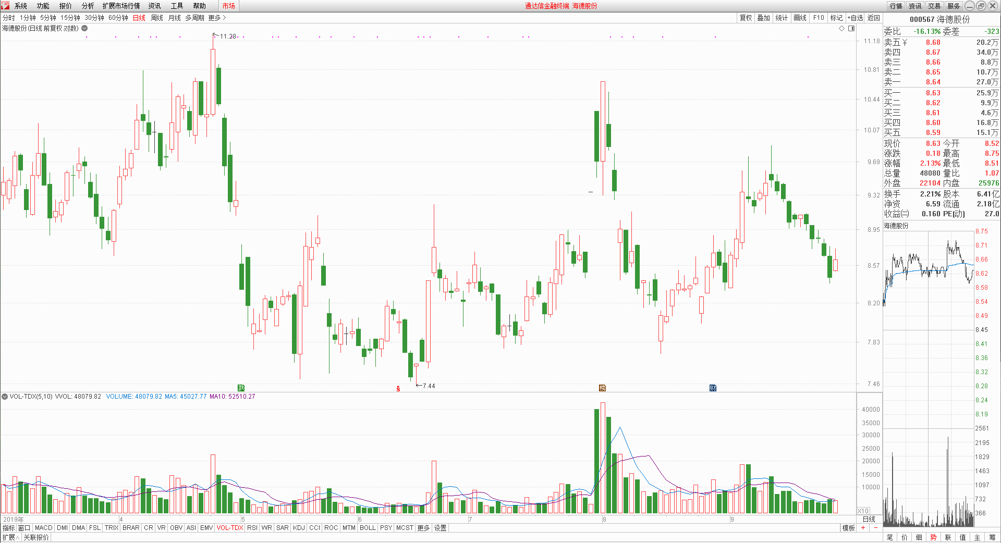Open 多周期 multi-period view
The width and height of the screenshot is (1001, 543).
(194, 18)
